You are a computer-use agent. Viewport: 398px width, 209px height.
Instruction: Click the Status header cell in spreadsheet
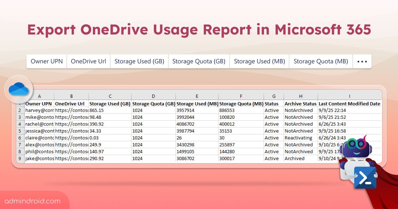tap(274, 104)
